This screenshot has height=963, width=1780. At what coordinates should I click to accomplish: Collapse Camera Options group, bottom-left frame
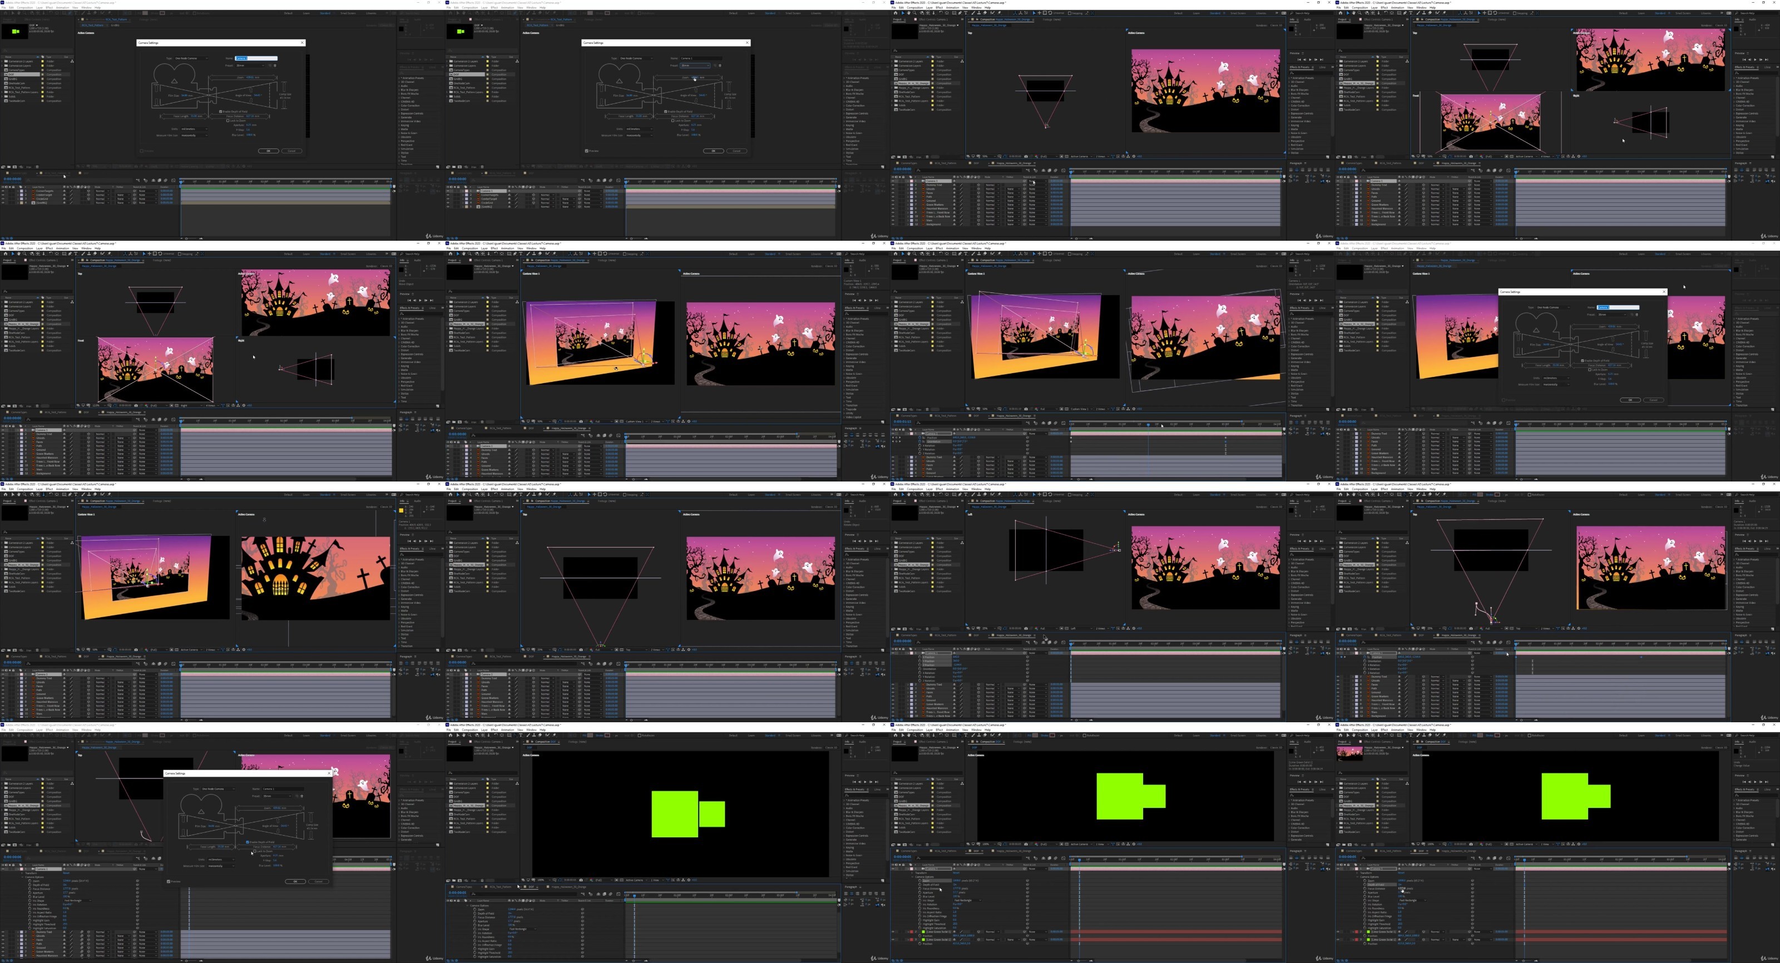point(23,877)
